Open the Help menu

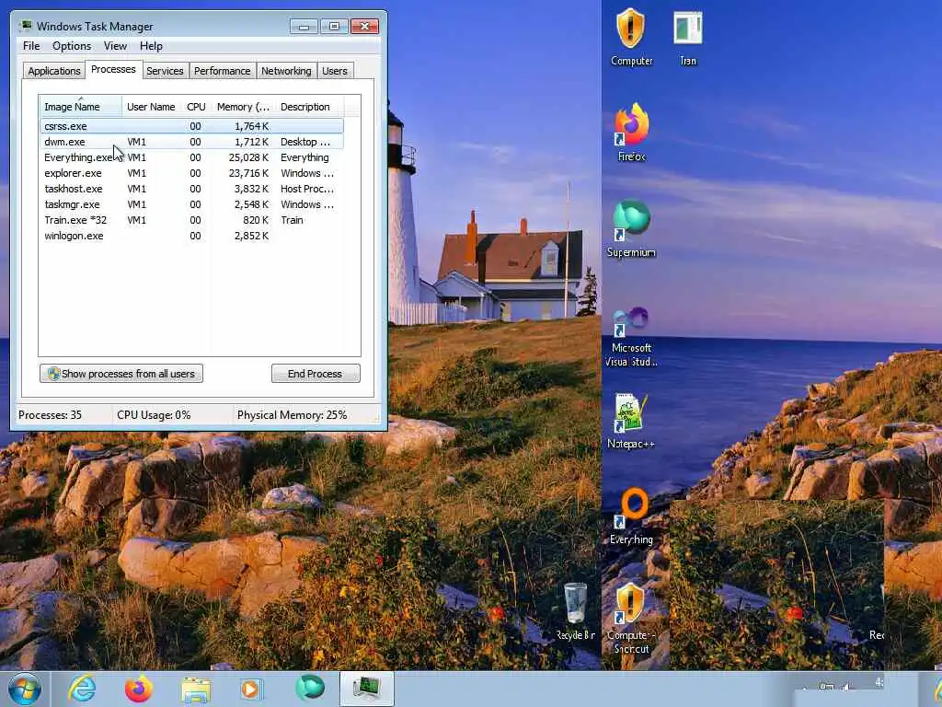(x=151, y=46)
